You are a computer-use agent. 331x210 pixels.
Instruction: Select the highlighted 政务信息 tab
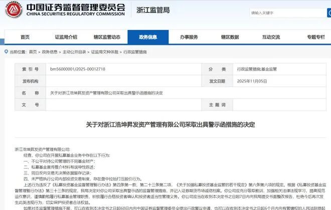[148, 37]
